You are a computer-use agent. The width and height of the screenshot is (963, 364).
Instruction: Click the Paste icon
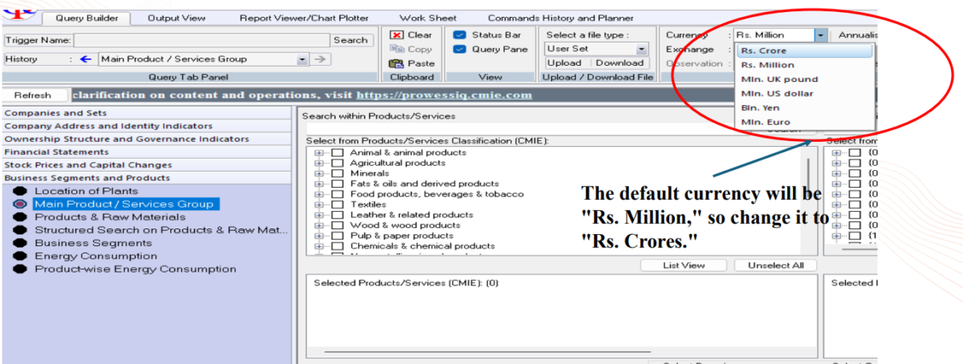coord(396,64)
